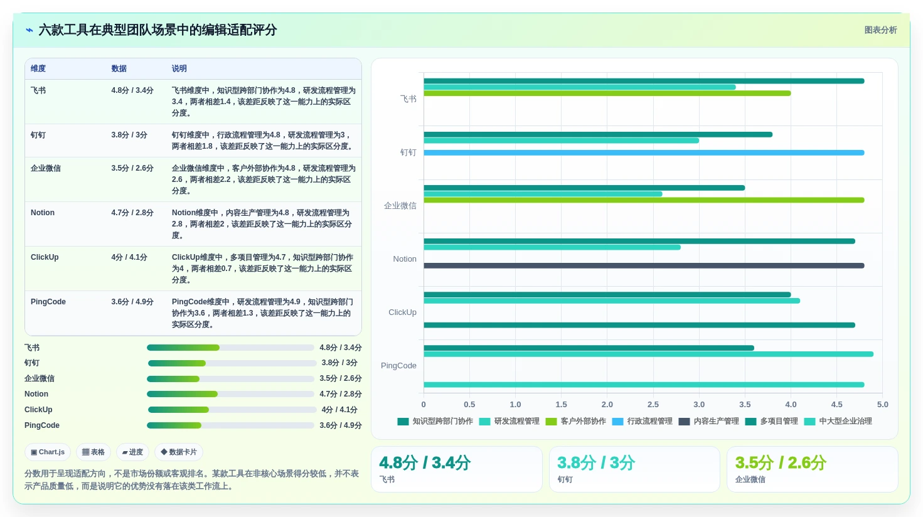The height and width of the screenshot is (517, 923).
Task: Click the description starting 飞书维度中
Action: tap(264, 102)
